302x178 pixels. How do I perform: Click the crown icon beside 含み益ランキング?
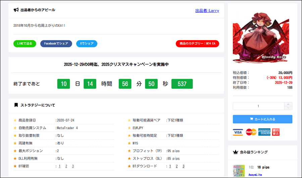click(x=235, y=152)
